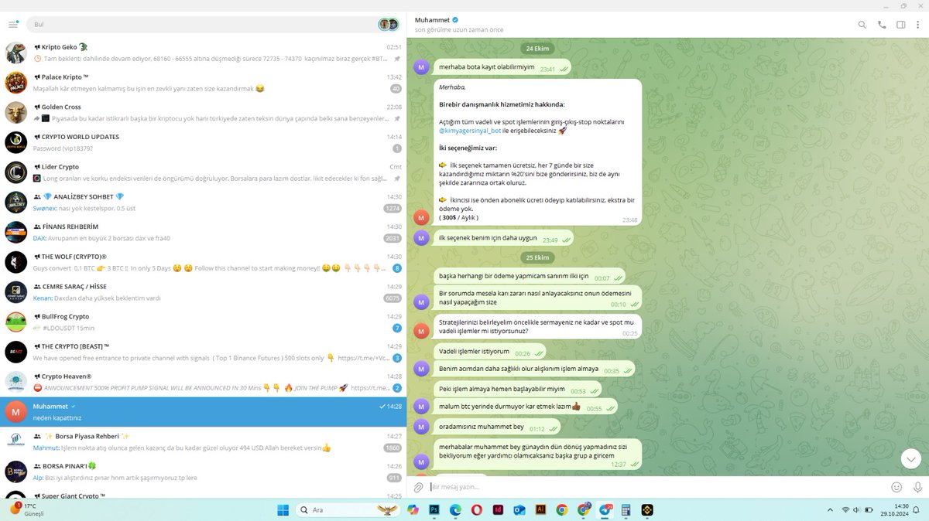The height and width of the screenshot is (521, 929).
Task: Open the account avatars next to search
Action: 388,25
